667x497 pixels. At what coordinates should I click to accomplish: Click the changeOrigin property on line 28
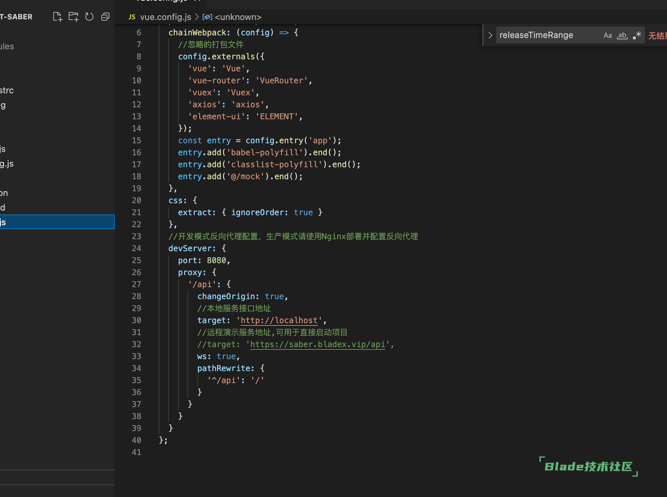(x=226, y=296)
